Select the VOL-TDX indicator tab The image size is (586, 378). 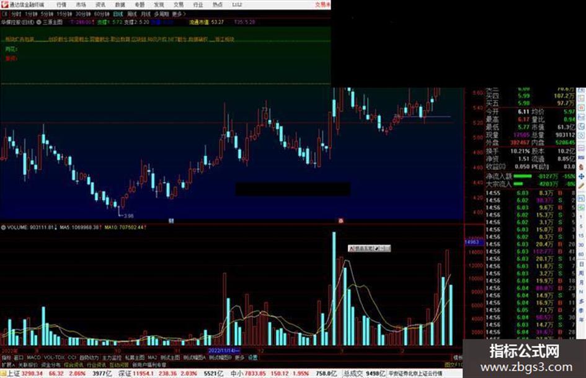click(54, 358)
